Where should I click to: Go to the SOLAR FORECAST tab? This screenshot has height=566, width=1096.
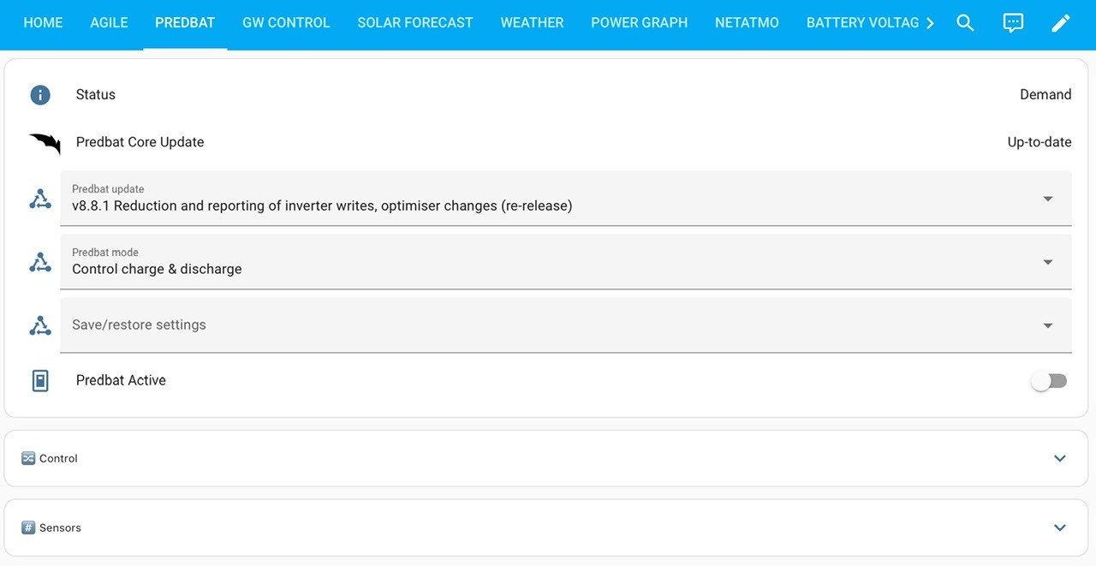point(415,23)
